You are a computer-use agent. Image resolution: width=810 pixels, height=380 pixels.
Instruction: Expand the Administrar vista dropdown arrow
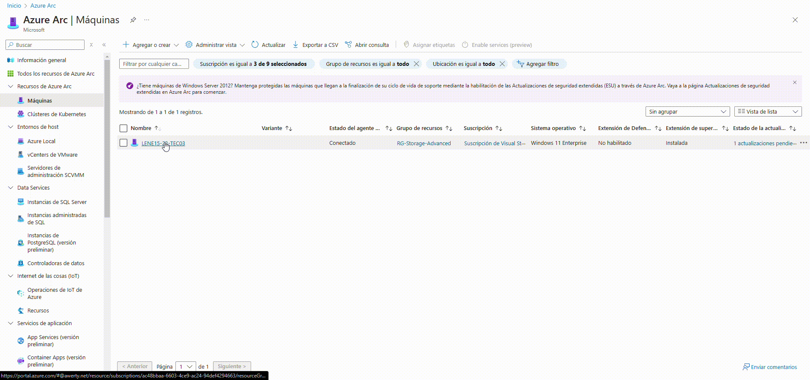click(x=242, y=45)
